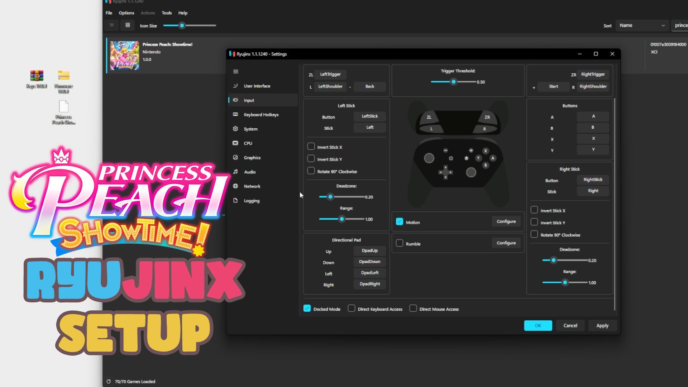Image resolution: width=688 pixels, height=387 pixels.
Task: Configure Rumble settings
Action: pyautogui.click(x=506, y=243)
